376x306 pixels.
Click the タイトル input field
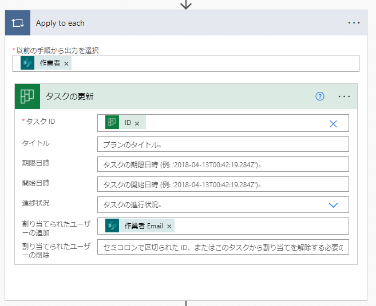223,144
